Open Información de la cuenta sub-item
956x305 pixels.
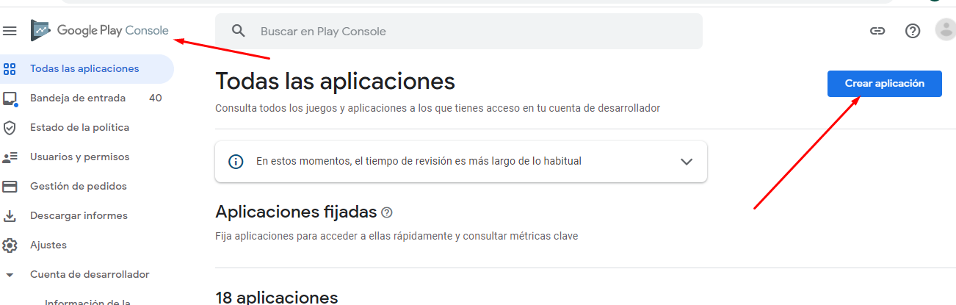(x=87, y=301)
